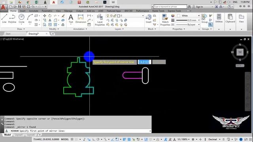Toggle Polar tracking in status bar
Screen dimensions: 253x142
[x=98, y=139]
